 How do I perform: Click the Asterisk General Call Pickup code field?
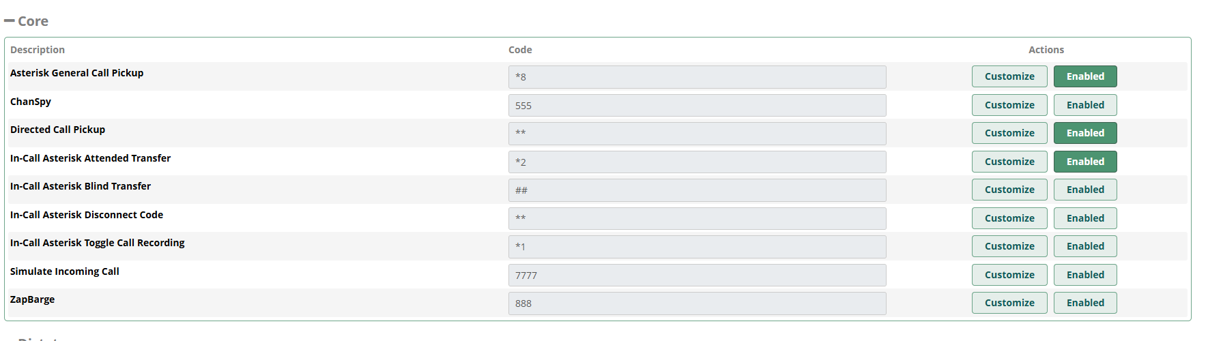696,77
